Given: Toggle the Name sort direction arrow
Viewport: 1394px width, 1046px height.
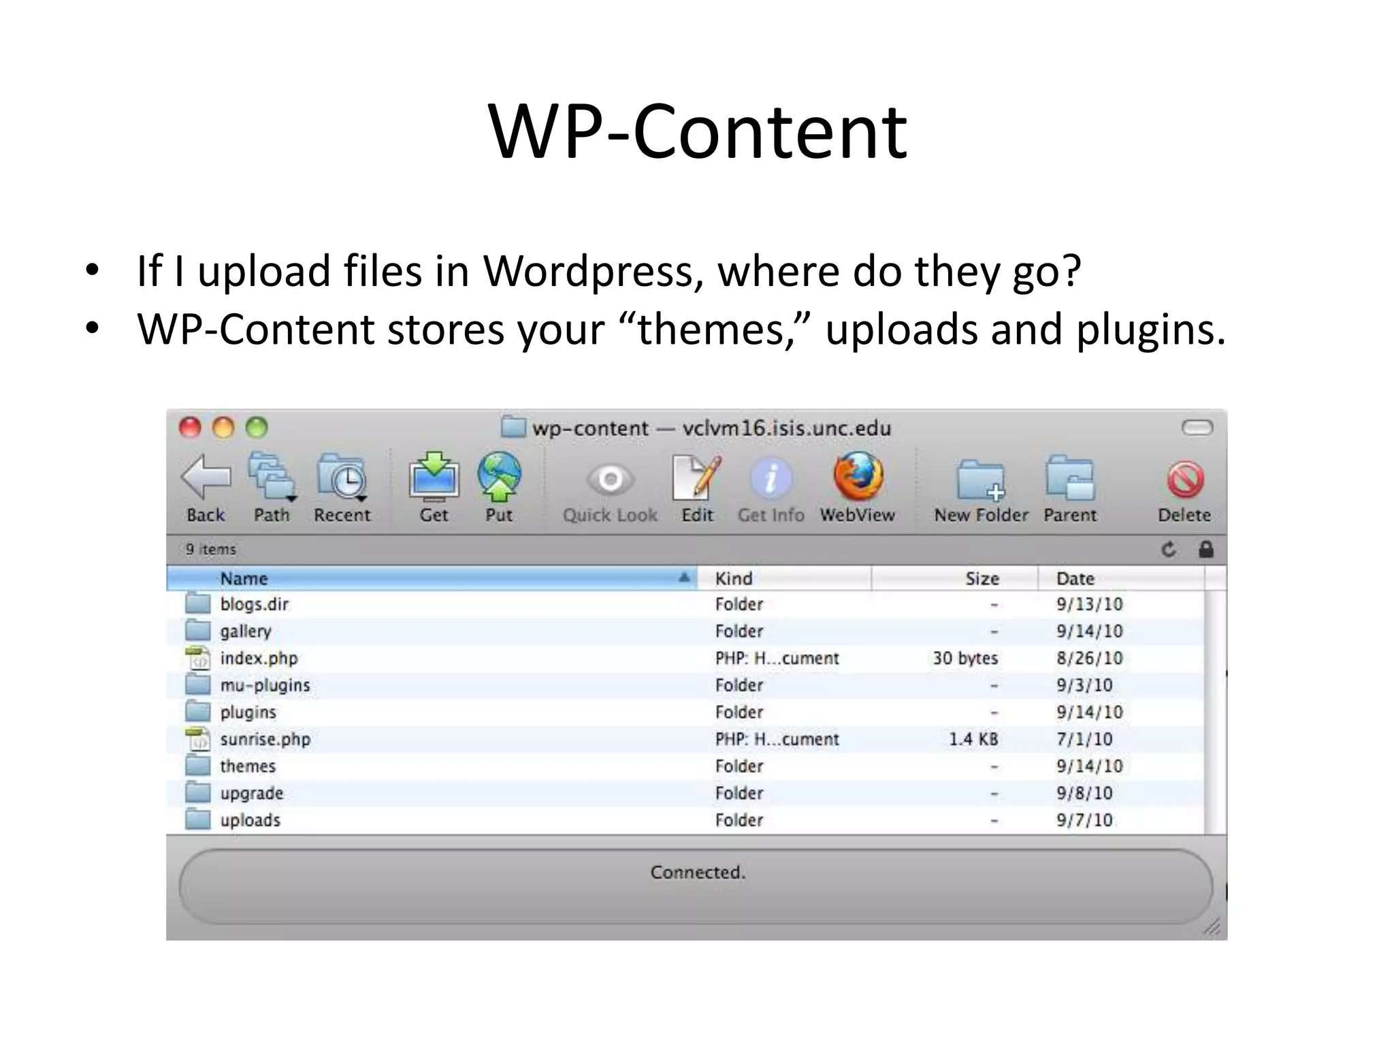Looking at the screenshot, I should pyautogui.click(x=684, y=578).
